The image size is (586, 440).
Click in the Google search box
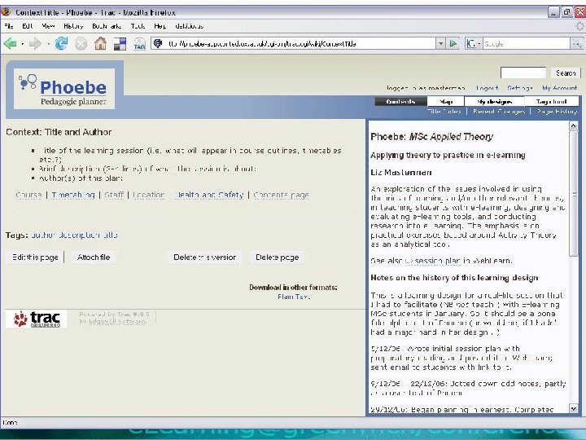tap(527, 44)
